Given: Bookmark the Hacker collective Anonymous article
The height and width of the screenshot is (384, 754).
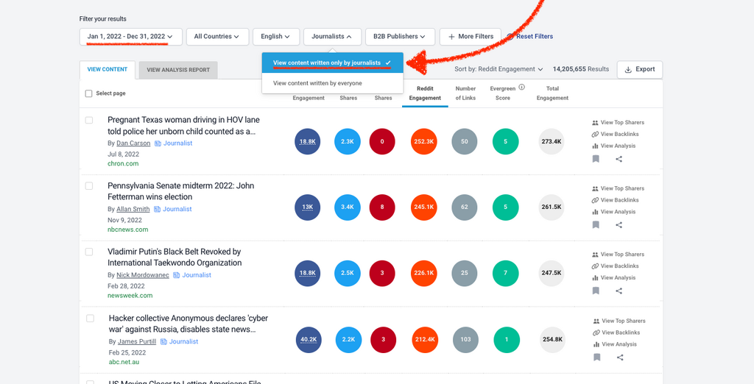Looking at the screenshot, I should point(596,358).
